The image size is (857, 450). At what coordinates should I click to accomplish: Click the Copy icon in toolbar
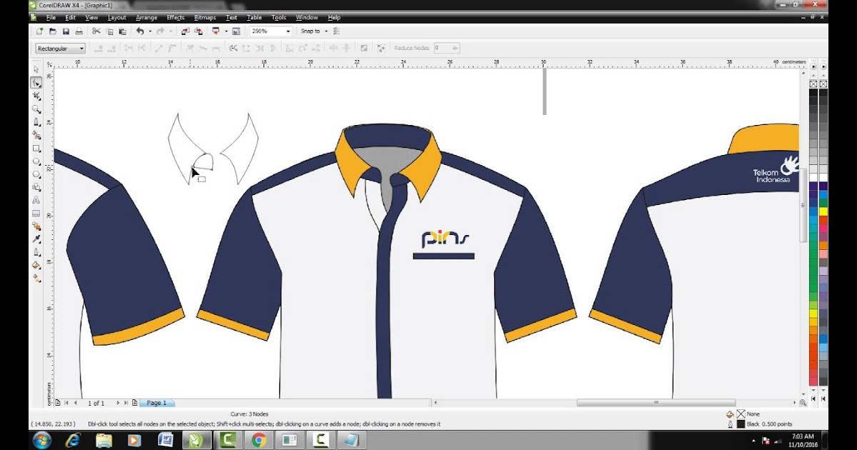[109, 31]
